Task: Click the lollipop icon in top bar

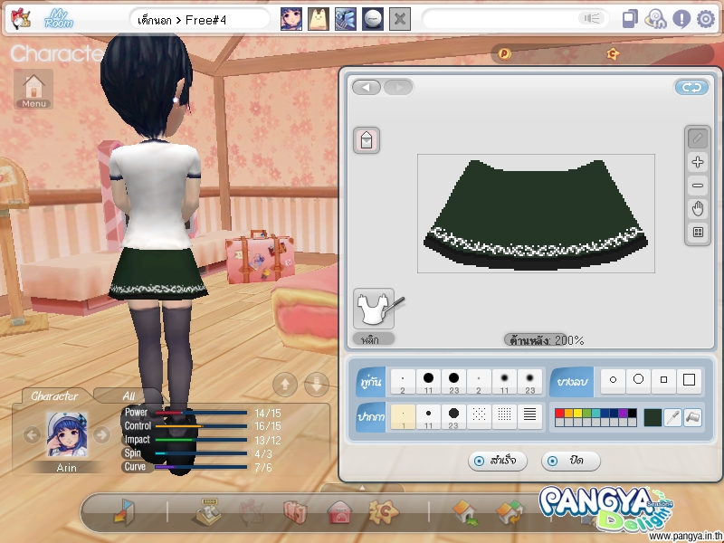Action: (x=655, y=19)
